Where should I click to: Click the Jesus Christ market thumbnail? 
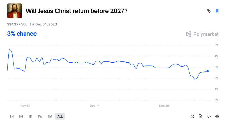[x=14, y=11]
